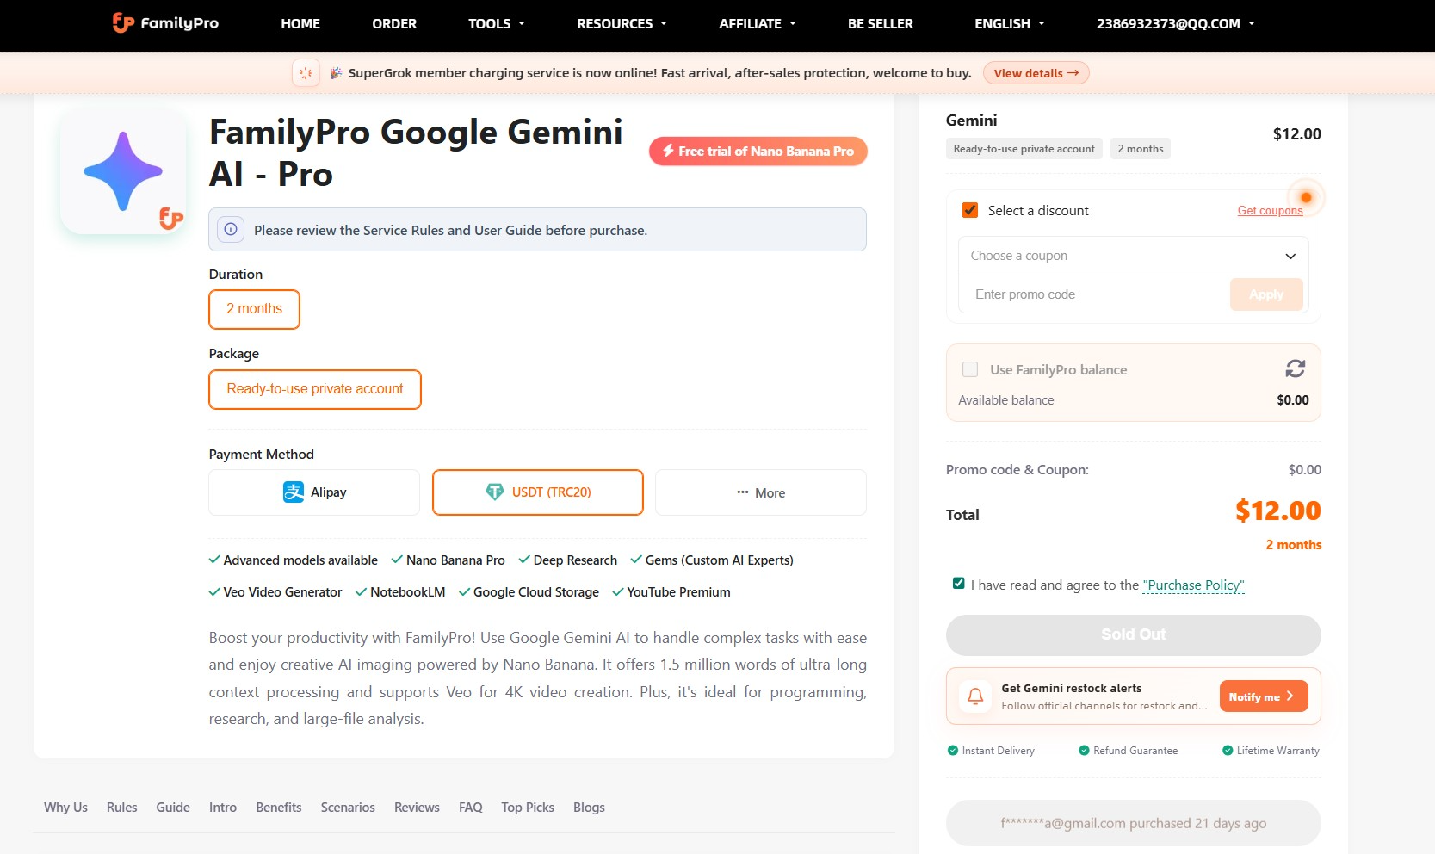Click the Apply promo code button

point(1266,294)
